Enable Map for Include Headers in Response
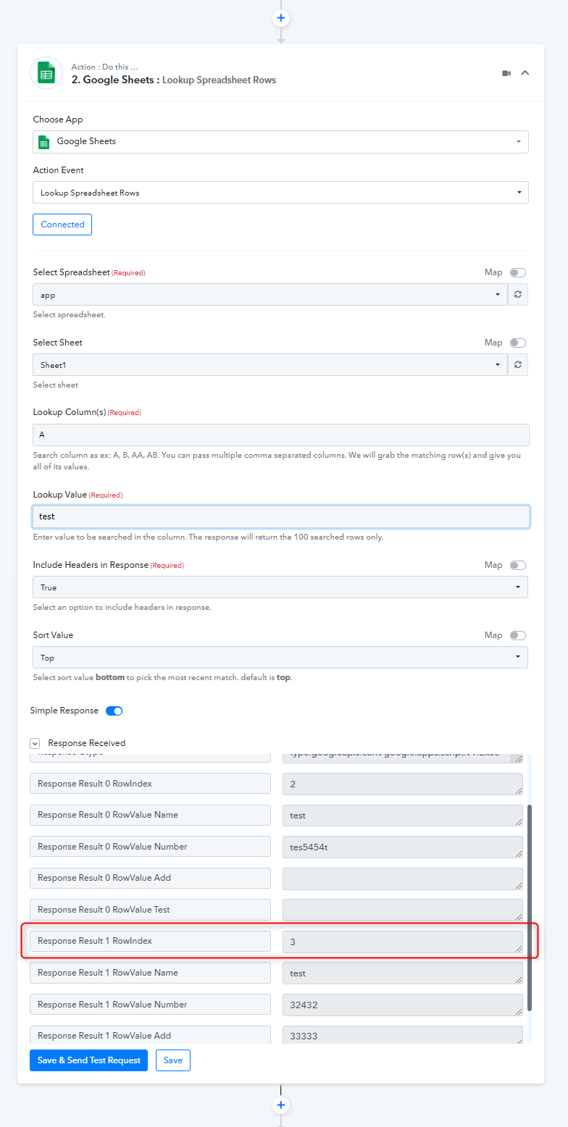This screenshot has width=568, height=1127. point(518,565)
